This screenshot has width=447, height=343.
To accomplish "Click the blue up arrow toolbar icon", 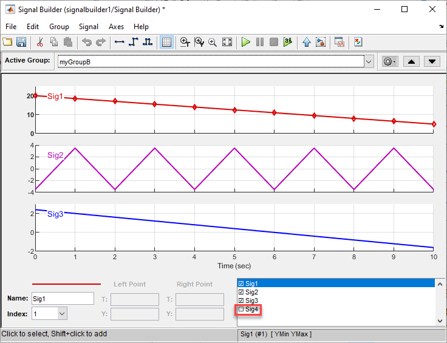I will point(307,42).
